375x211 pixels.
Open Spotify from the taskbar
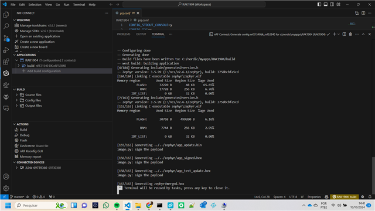tap(117, 205)
